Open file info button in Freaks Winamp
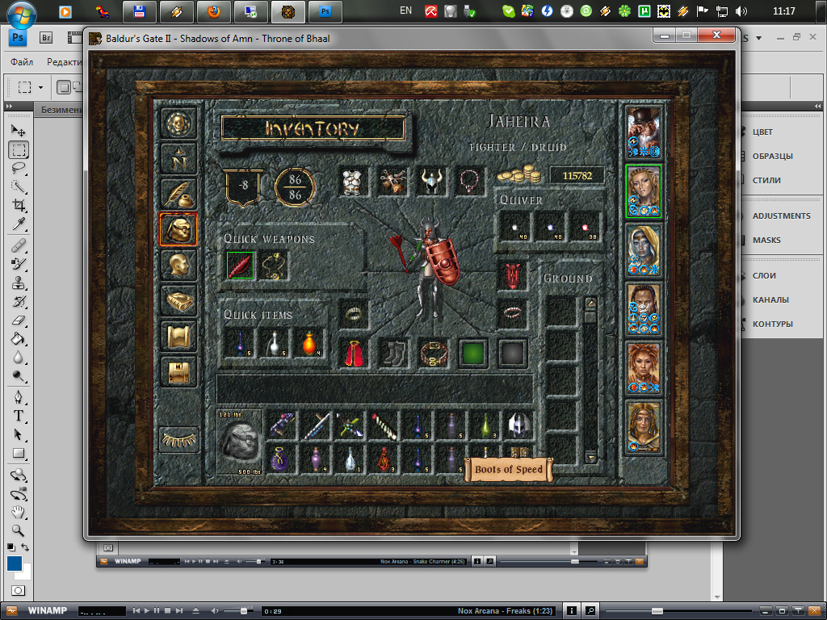The image size is (827, 620). click(x=571, y=610)
